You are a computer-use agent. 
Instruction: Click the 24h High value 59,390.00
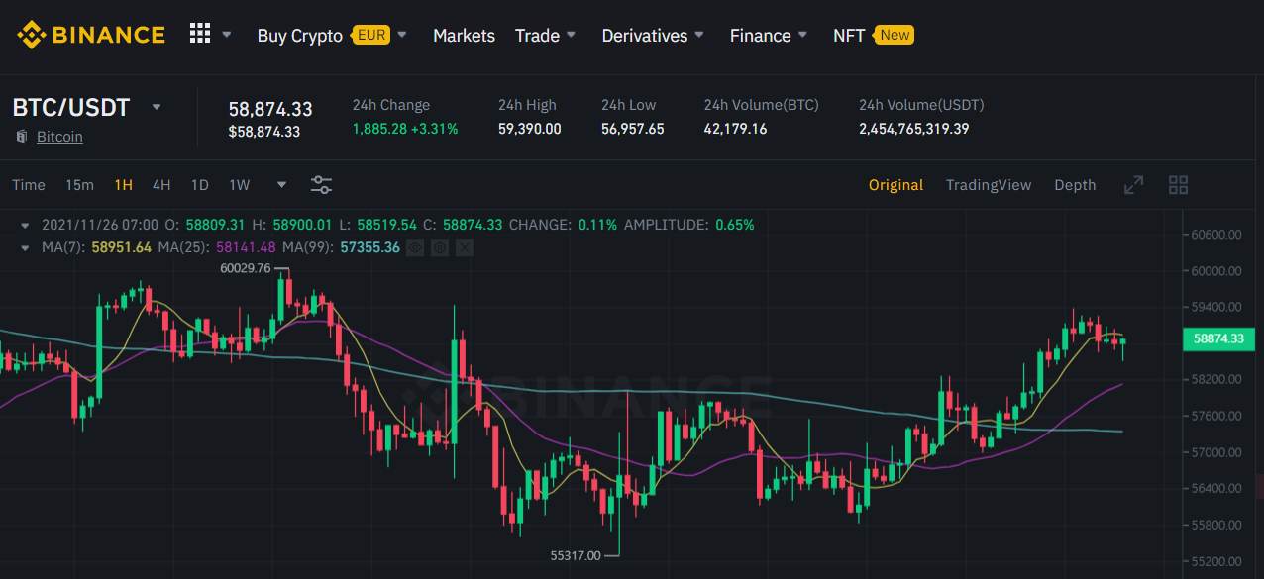click(530, 129)
